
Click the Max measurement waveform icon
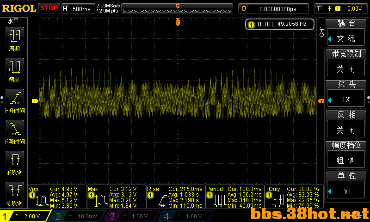pos(101,201)
